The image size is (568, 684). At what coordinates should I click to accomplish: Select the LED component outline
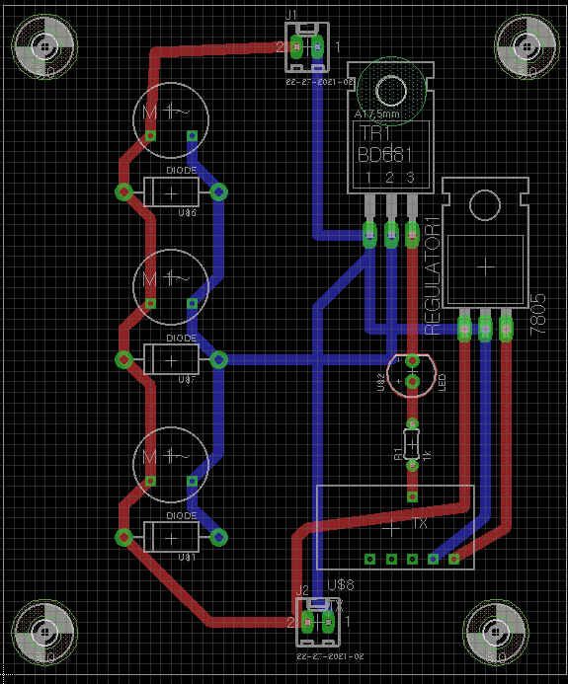[x=413, y=375]
